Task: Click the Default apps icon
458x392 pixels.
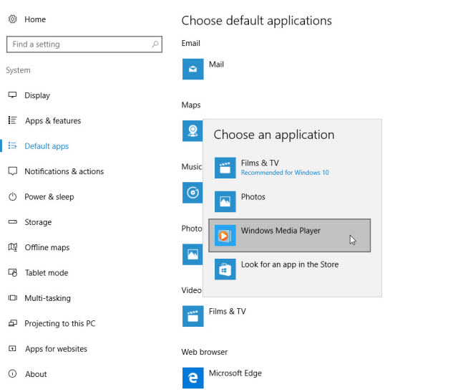Action: [13, 145]
